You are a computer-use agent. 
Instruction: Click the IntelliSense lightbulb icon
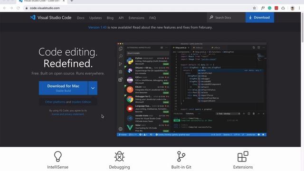pyautogui.click(x=58, y=156)
